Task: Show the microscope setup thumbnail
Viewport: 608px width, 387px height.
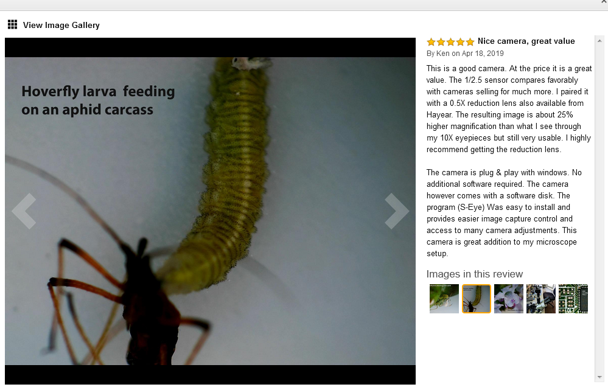Action: click(x=540, y=299)
